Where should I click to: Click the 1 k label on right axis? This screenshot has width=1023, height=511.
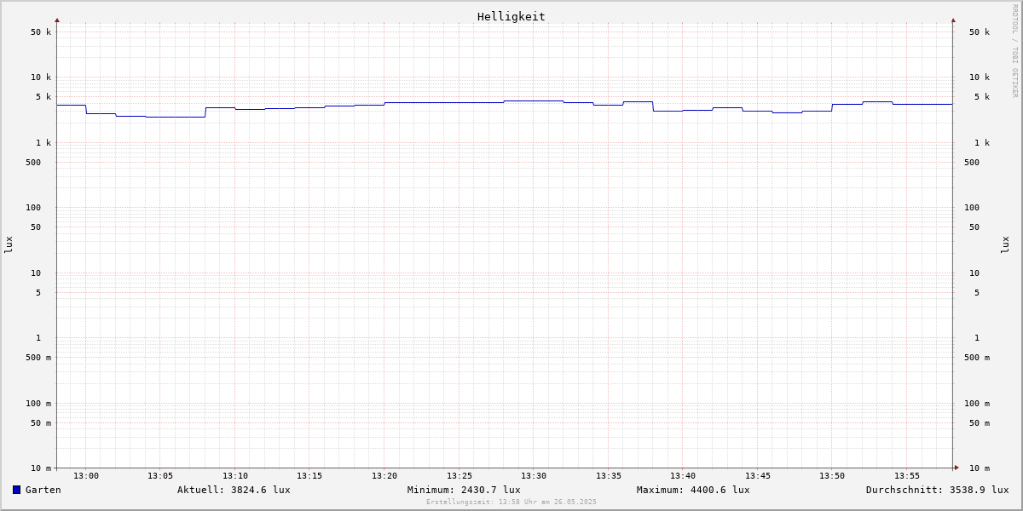[x=982, y=143]
